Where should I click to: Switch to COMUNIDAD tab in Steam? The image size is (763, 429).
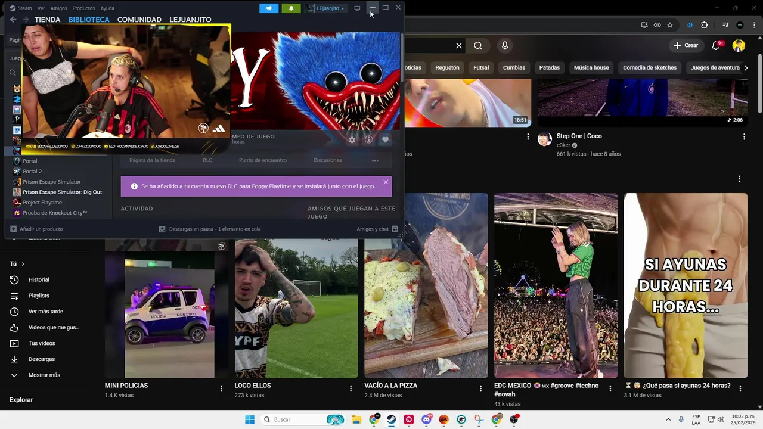(139, 20)
